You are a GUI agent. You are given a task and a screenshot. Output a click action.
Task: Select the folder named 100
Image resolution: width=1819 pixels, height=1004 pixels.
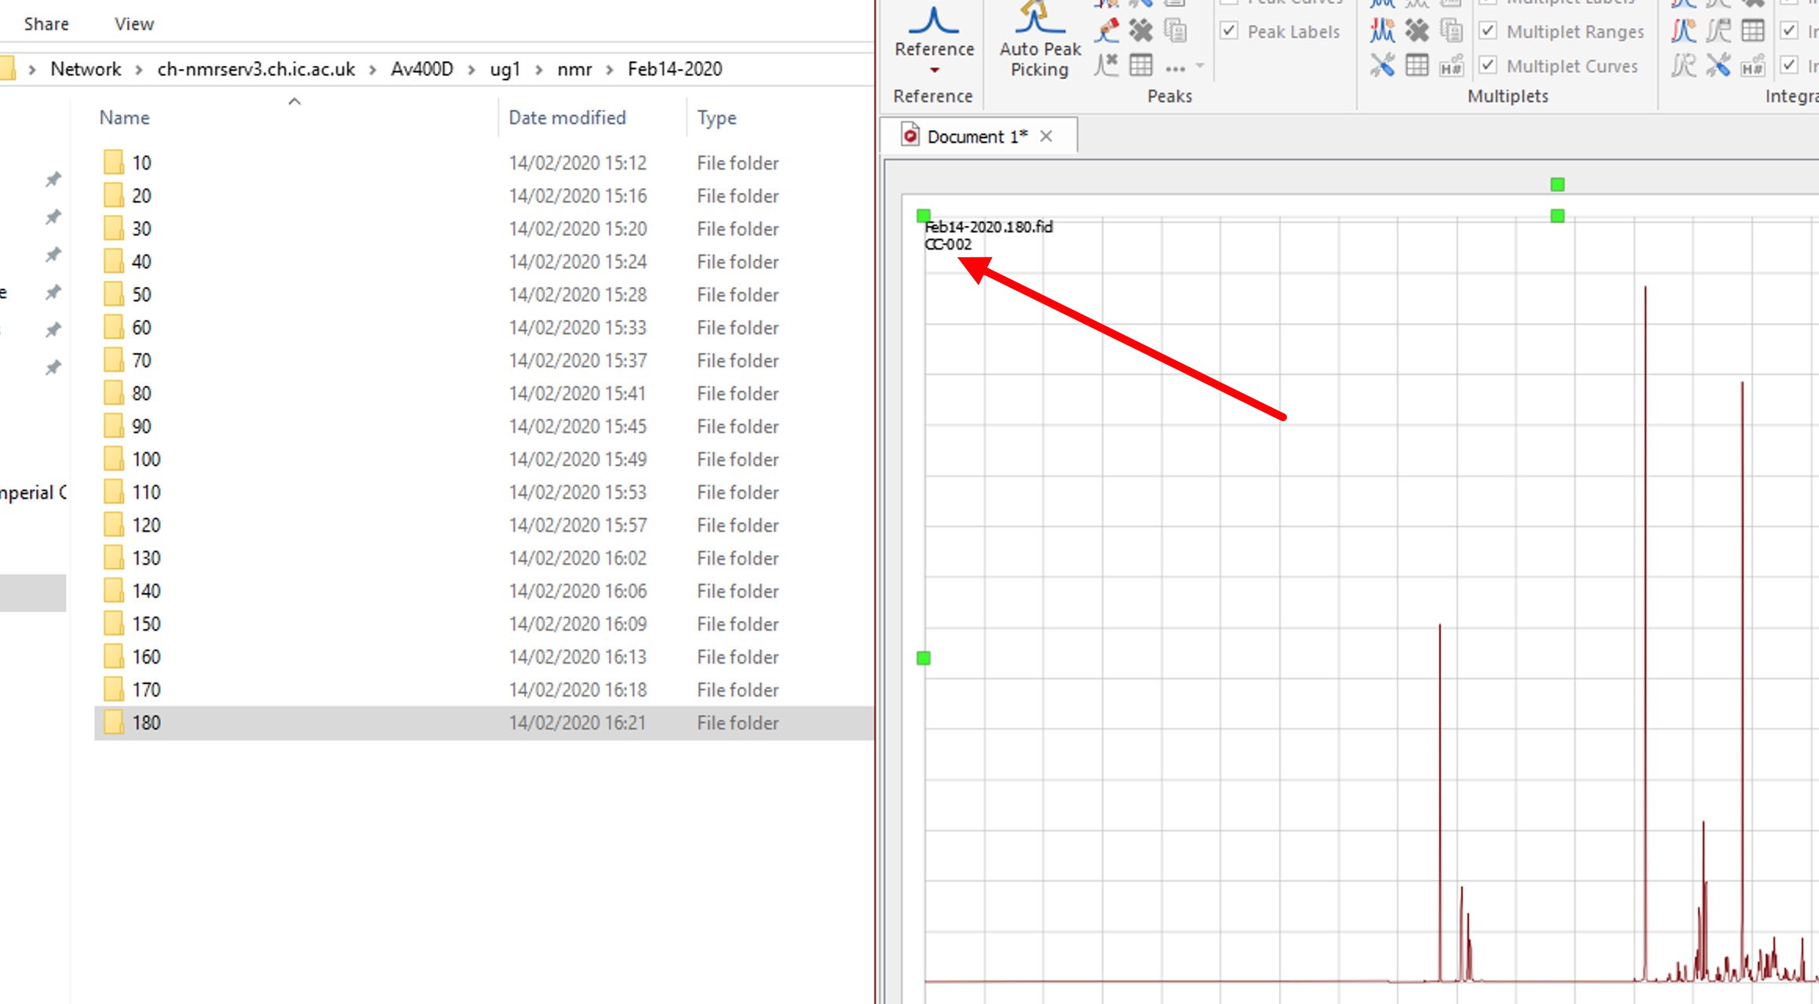tap(146, 459)
